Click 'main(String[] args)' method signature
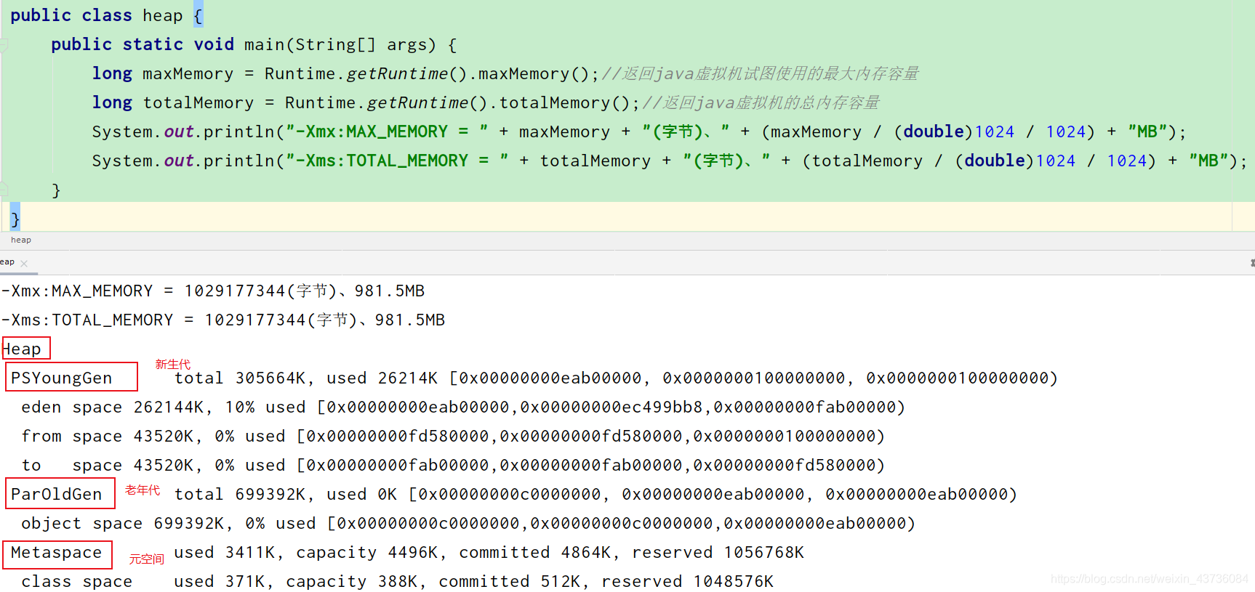Viewport: 1255px width, 592px height. [x=340, y=45]
